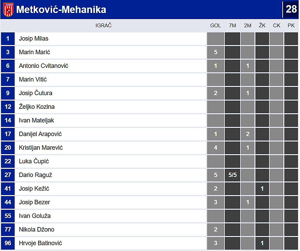
Task: Click the team total score 28
Action: [291, 9]
